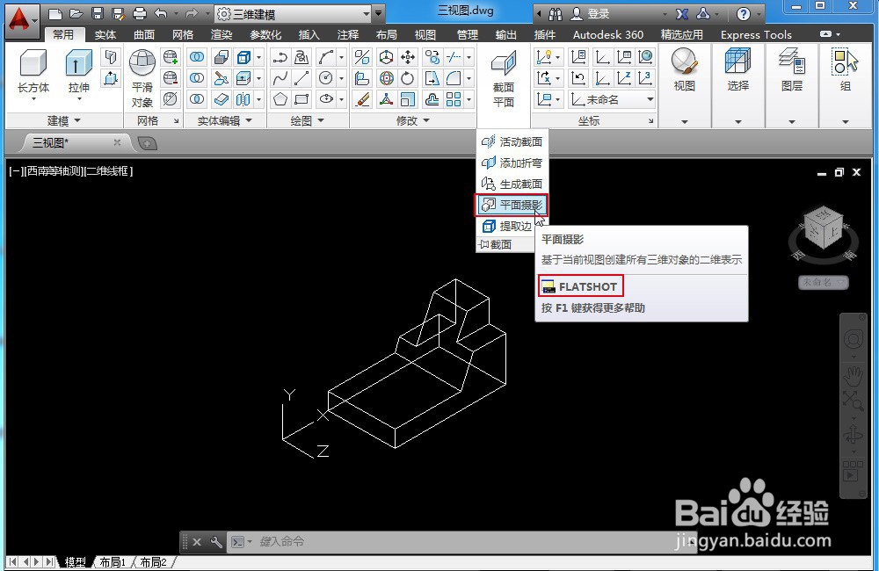Viewport: 879px width, 571px height.
Task: Select the Spline curve tool in 绘图 panel
Action: pyautogui.click(x=280, y=78)
